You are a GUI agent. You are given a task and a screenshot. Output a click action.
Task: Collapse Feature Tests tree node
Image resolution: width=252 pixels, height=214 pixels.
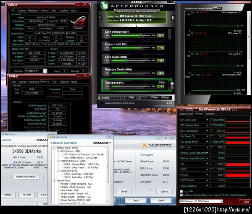[x=55, y=180]
